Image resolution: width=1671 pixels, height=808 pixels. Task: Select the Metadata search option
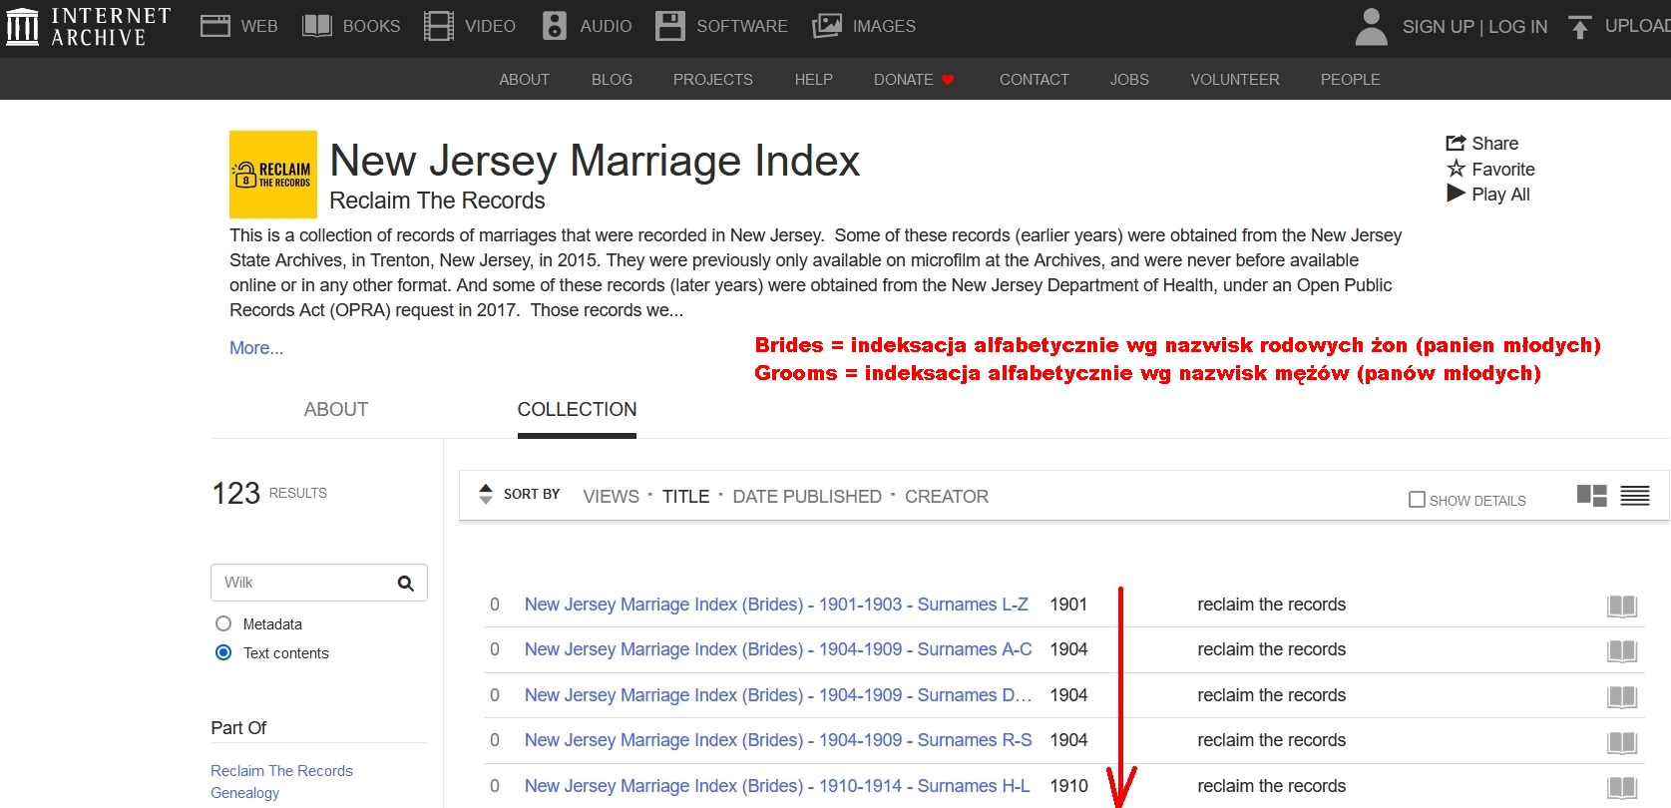223,623
